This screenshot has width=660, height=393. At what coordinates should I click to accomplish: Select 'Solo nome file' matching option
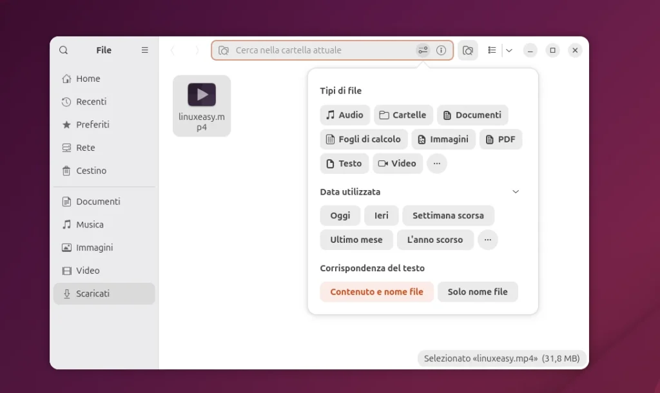[478, 292]
